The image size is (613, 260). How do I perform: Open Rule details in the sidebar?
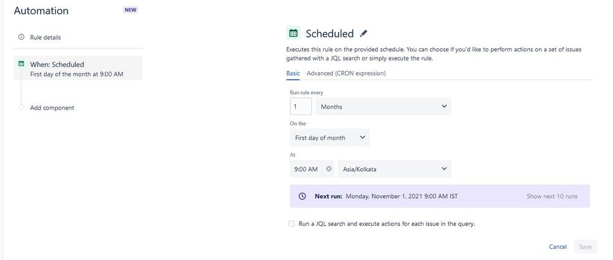pos(45,37)
